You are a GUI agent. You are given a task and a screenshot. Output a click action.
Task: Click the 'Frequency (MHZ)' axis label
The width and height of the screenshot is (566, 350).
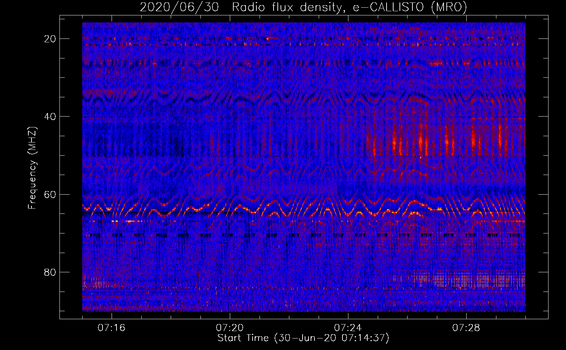(x=32, y=168)
